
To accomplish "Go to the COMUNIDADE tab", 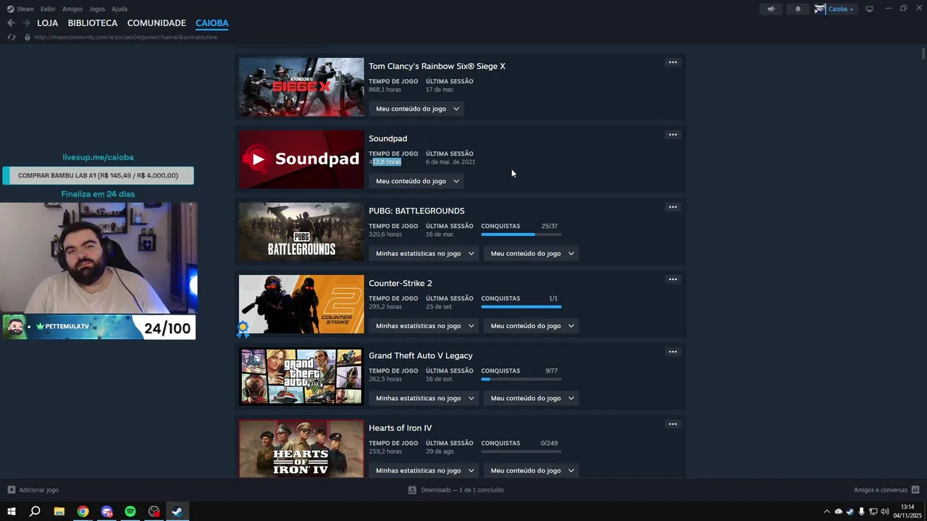I will point(156,23).
